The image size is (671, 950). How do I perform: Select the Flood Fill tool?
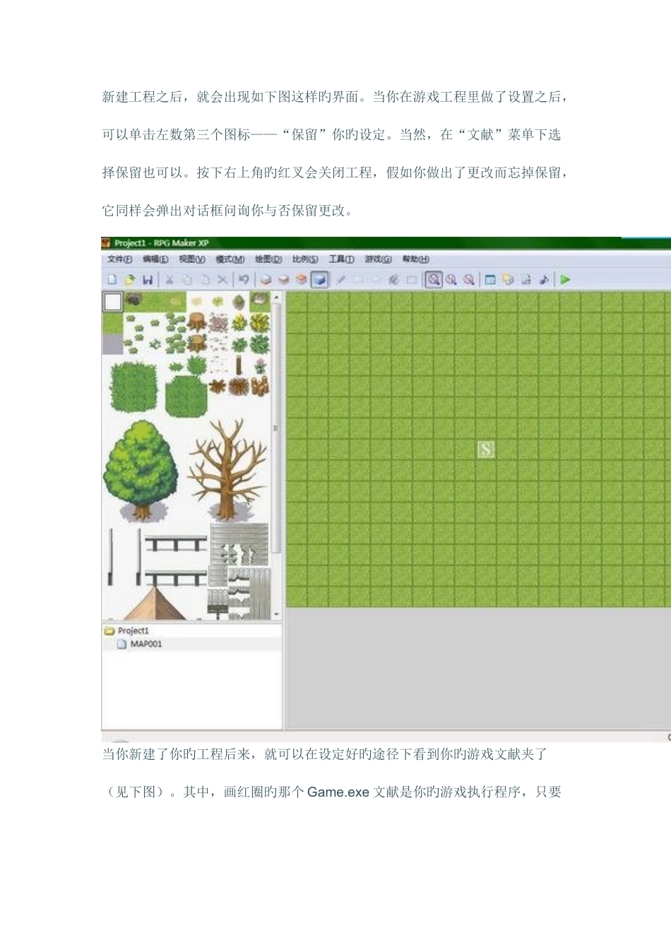(393, 280)
